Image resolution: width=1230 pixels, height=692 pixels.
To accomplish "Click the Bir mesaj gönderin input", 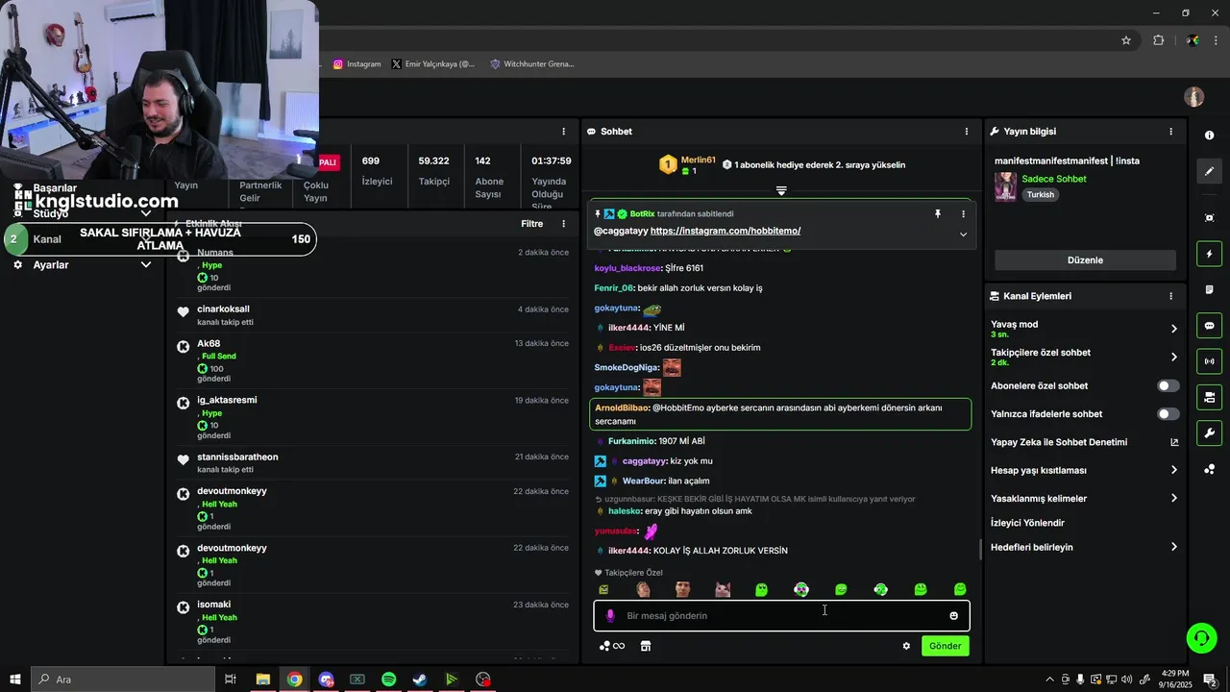I will point(781,616).
